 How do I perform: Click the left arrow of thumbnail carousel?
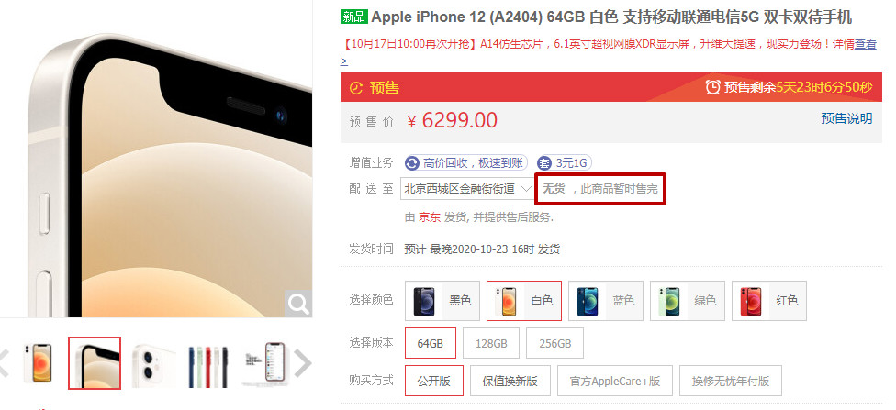[x=4, y=363]
